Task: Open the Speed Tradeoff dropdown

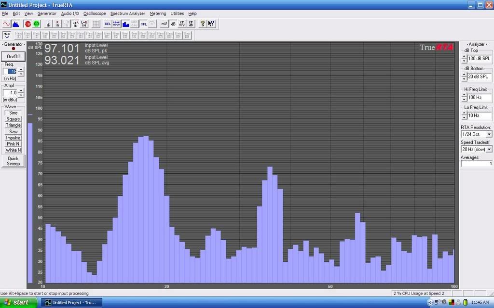Action: pyautogui.click(x=489, y=149)
